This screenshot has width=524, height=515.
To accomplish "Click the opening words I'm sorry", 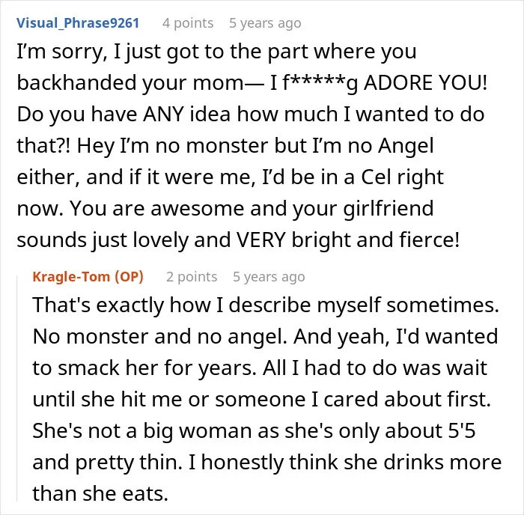I will click(x=62, y=52).
